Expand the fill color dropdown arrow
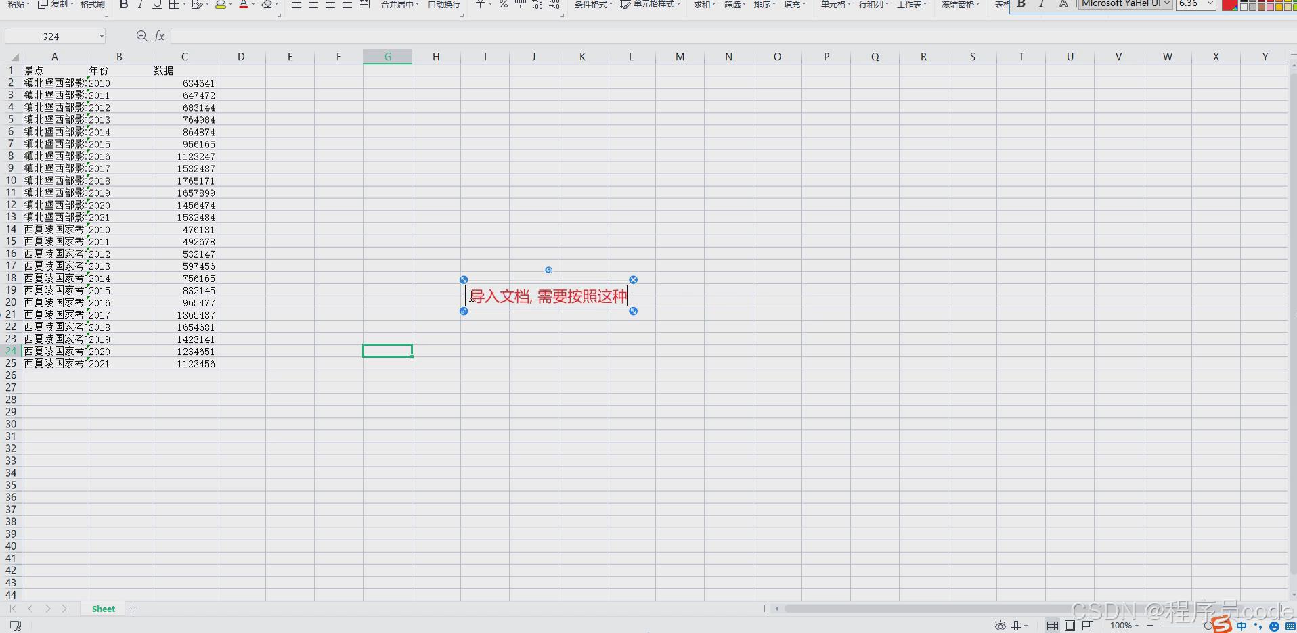Image resolution: width=1297 pixels, height=633 pixels. [229, 5]
